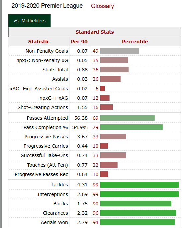Screen dimensions: 190x228
Task: Click the Non-Penalty Goals gray percentile bar
Action: [120, 51]
